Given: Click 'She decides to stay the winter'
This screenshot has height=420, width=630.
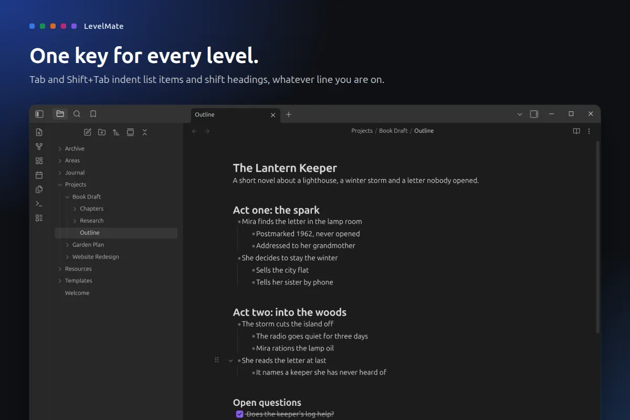Looking at the screenshot, I should (290, 258).
